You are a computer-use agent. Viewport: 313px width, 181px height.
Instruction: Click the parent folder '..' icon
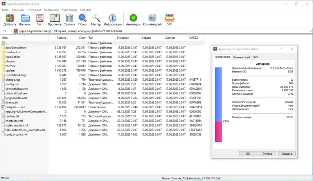[x=3, y=43]
